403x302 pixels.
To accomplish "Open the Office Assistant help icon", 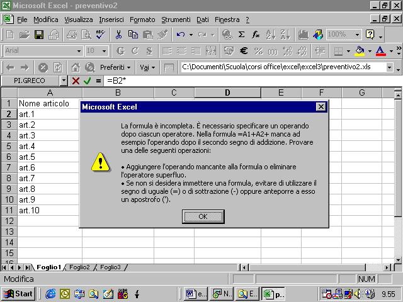I will tap(370, 35).
